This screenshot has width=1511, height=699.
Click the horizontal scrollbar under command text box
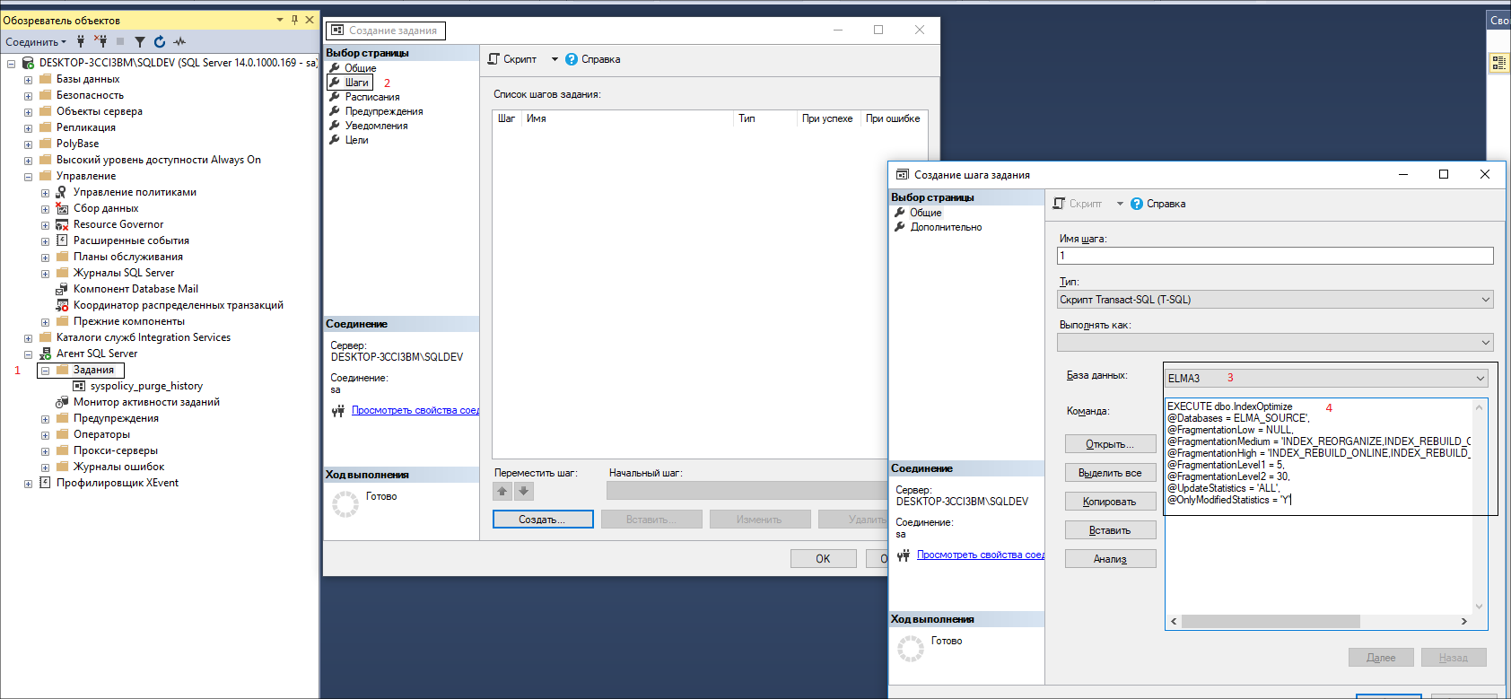(x=1270, y=621)
